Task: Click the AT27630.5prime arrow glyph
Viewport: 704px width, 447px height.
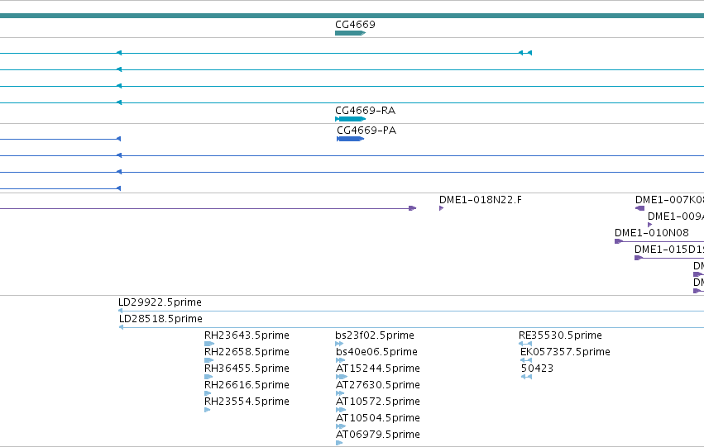Action: 340,393
